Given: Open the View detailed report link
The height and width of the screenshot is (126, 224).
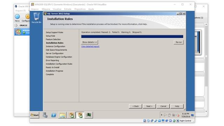Looking at the screenshot, I should click(x=90, y=47).
